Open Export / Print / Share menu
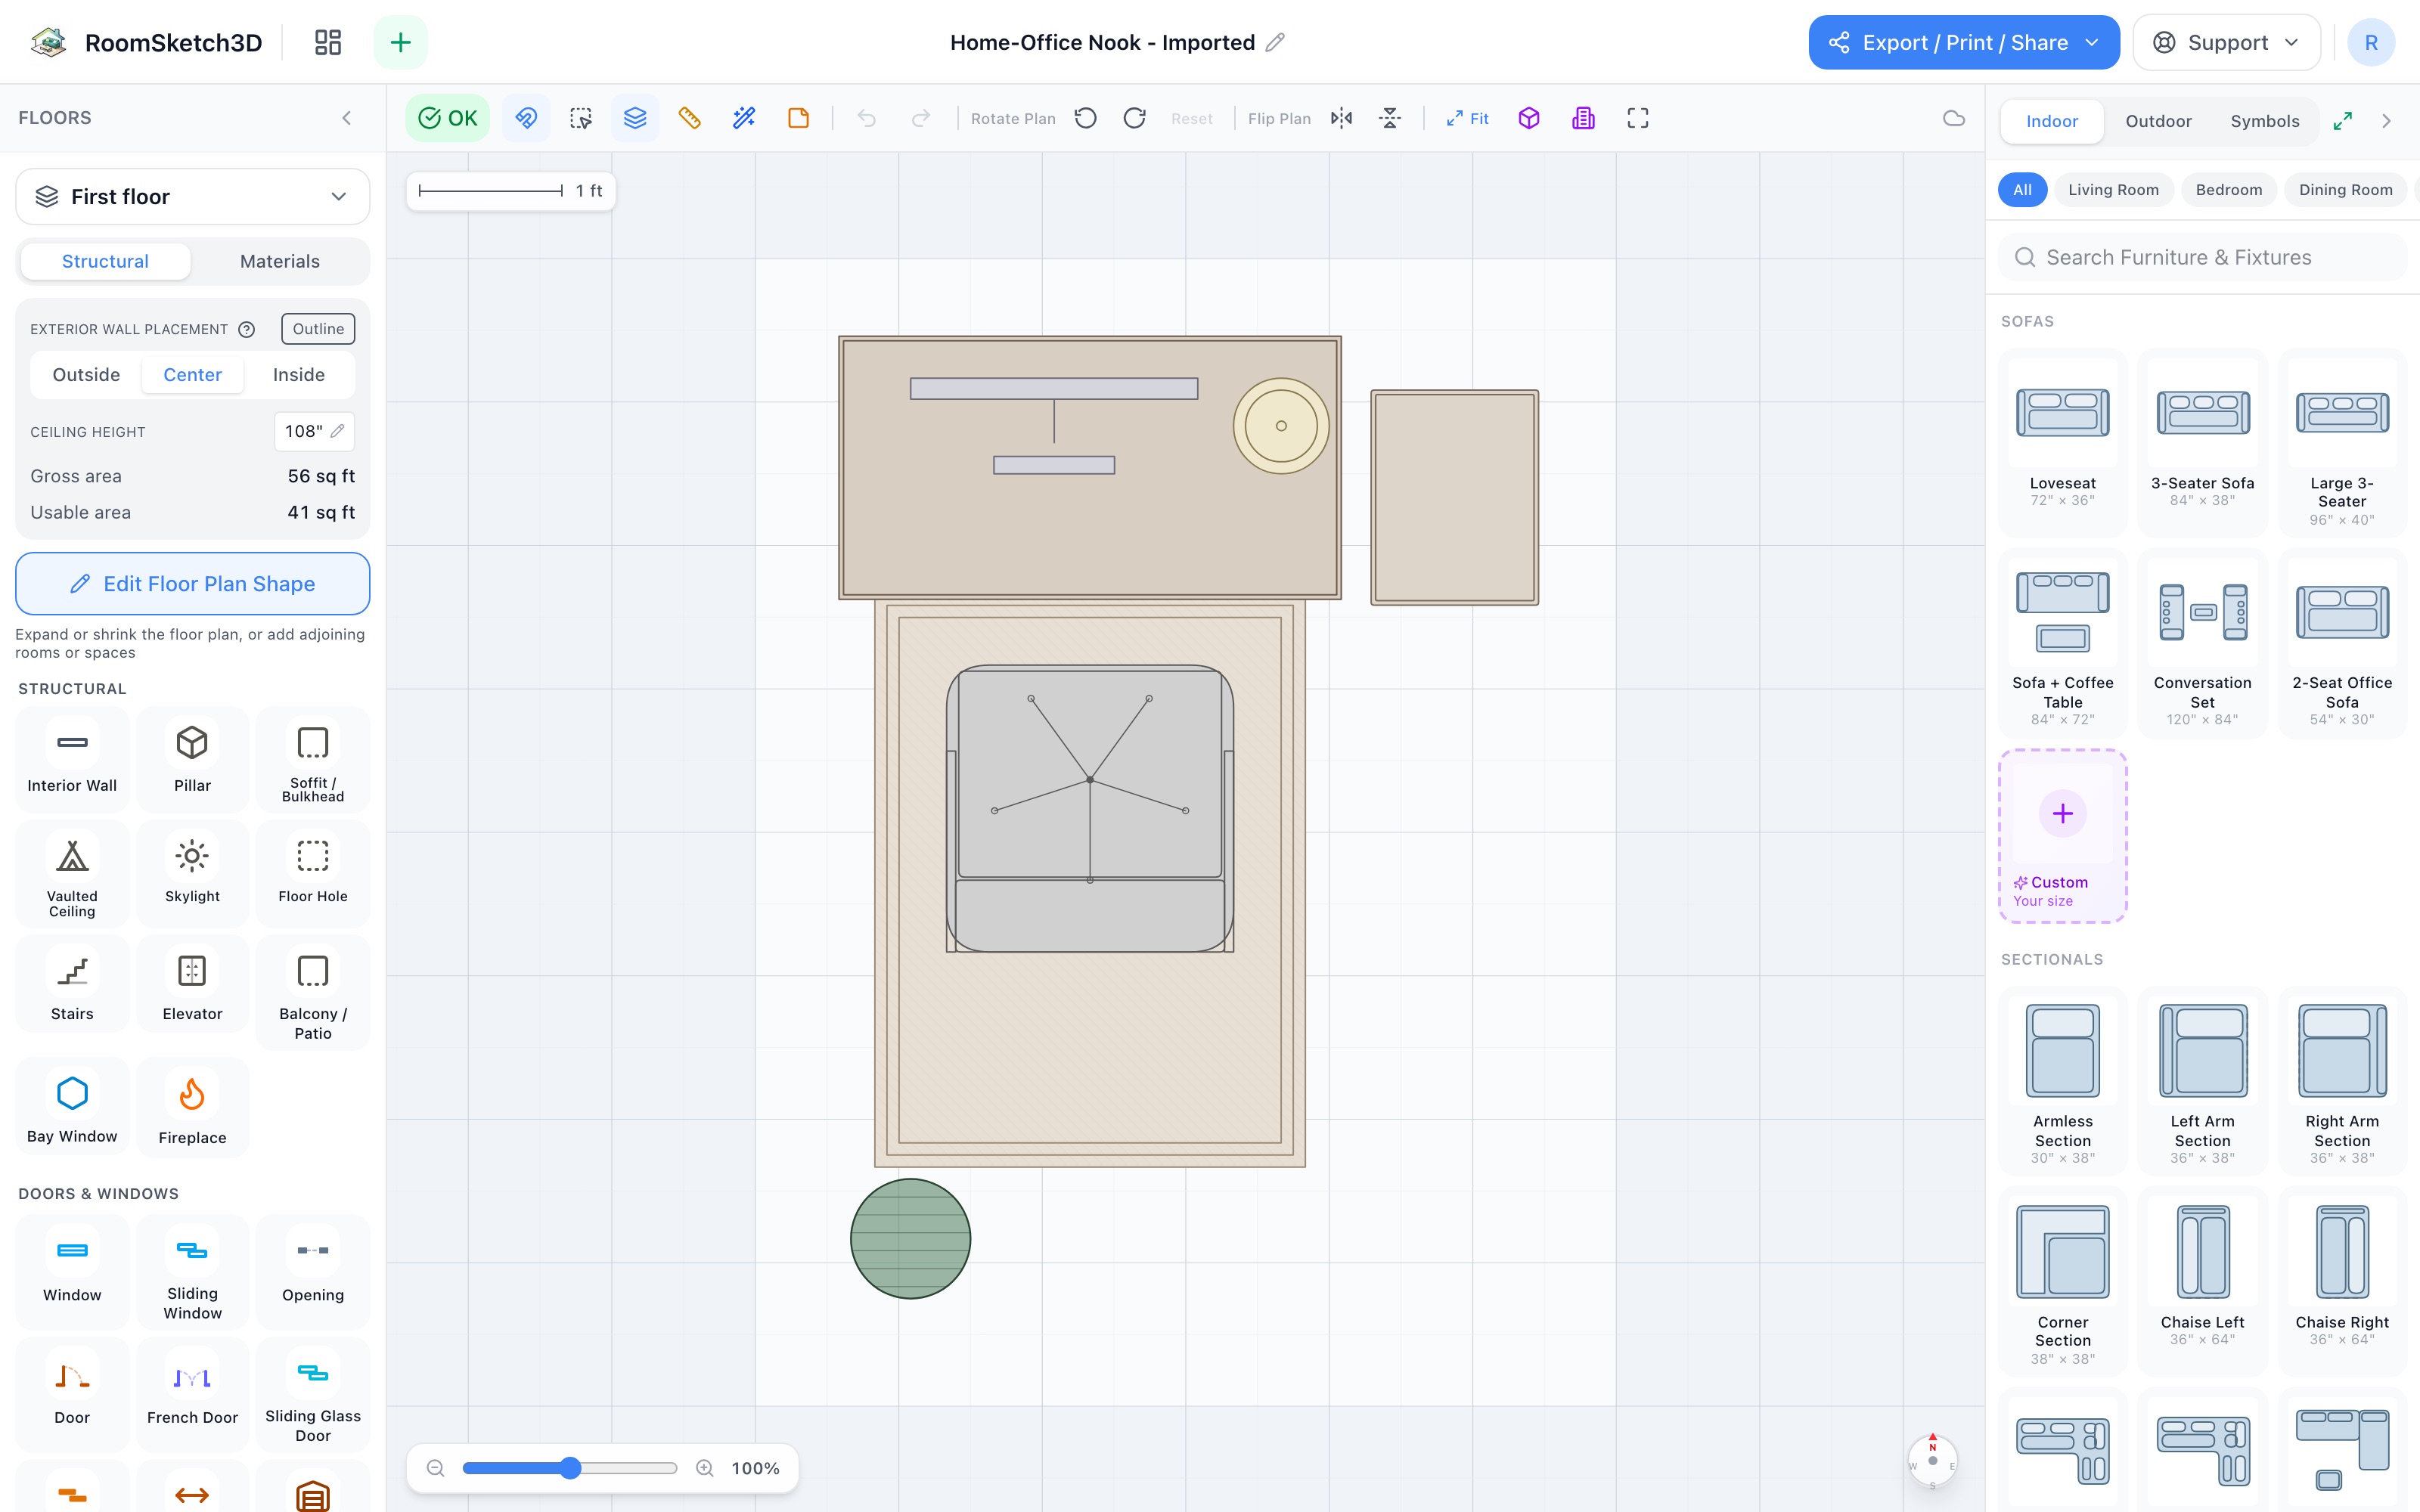Image resolution: width=2420 pixels, height=1512 pixels. [x=1964, y=42]
